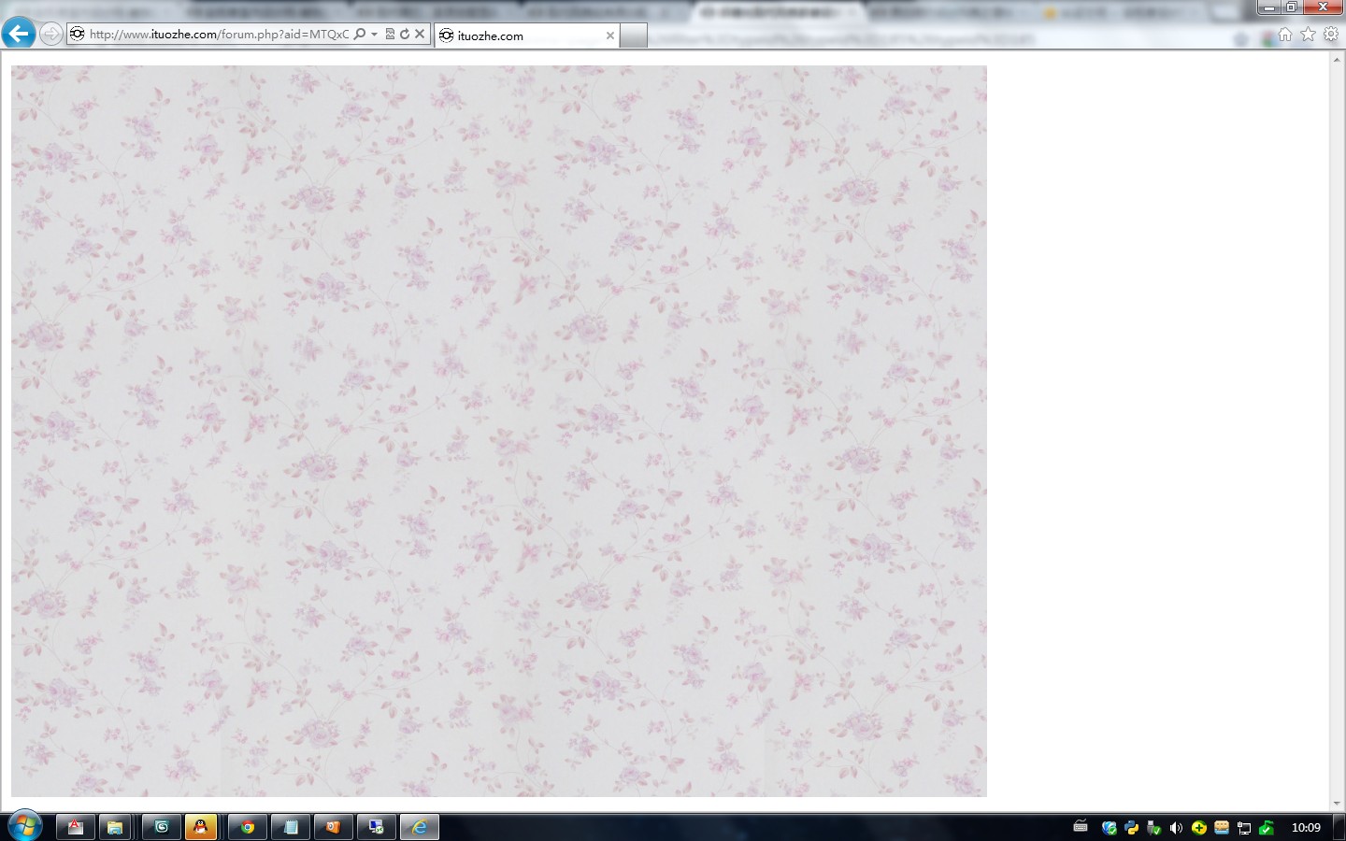Minimize the Internet Explorer window

point(1268,7)
